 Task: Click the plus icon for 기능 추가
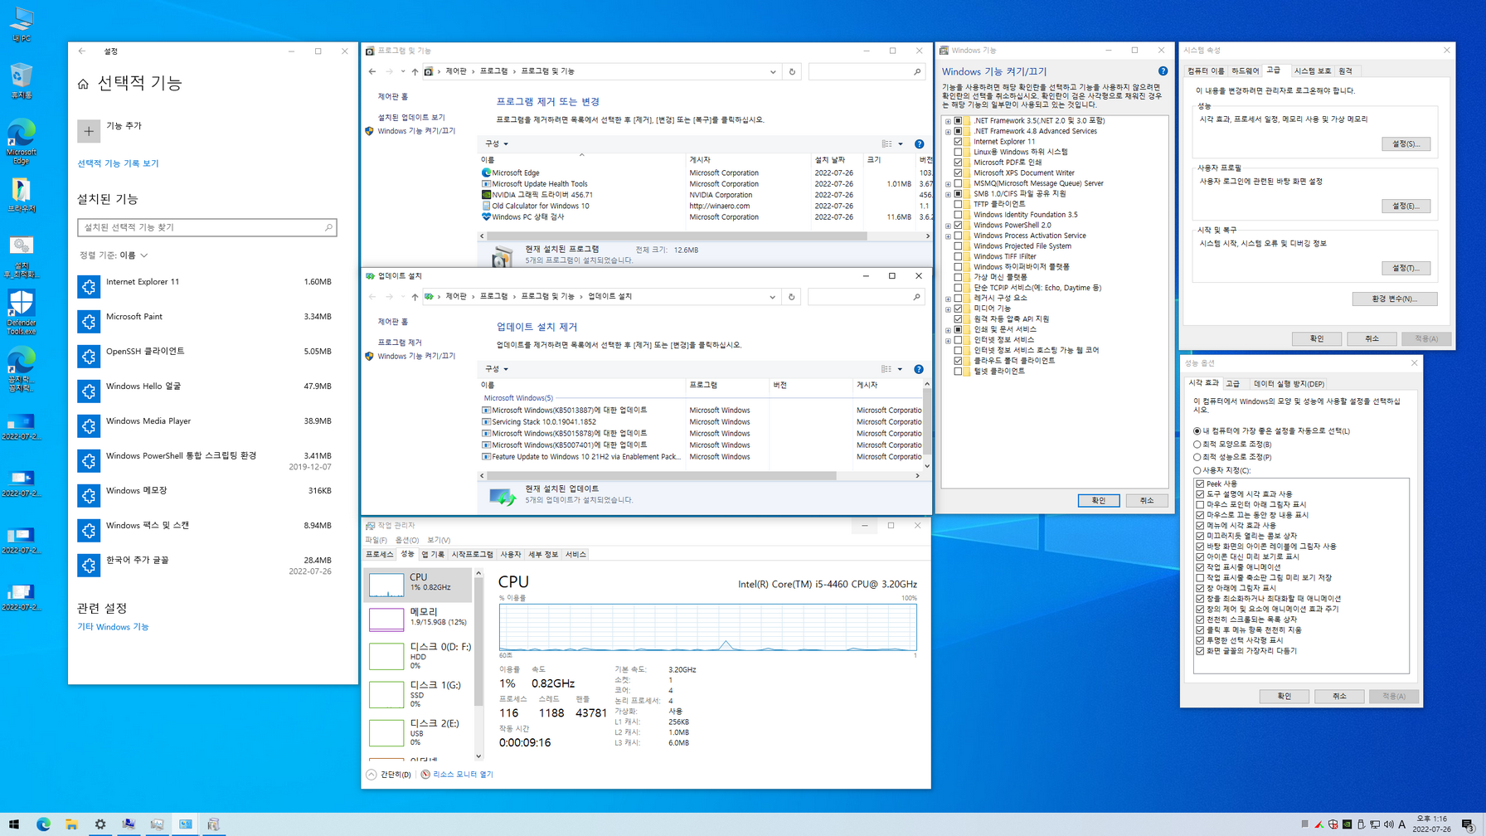89,131
